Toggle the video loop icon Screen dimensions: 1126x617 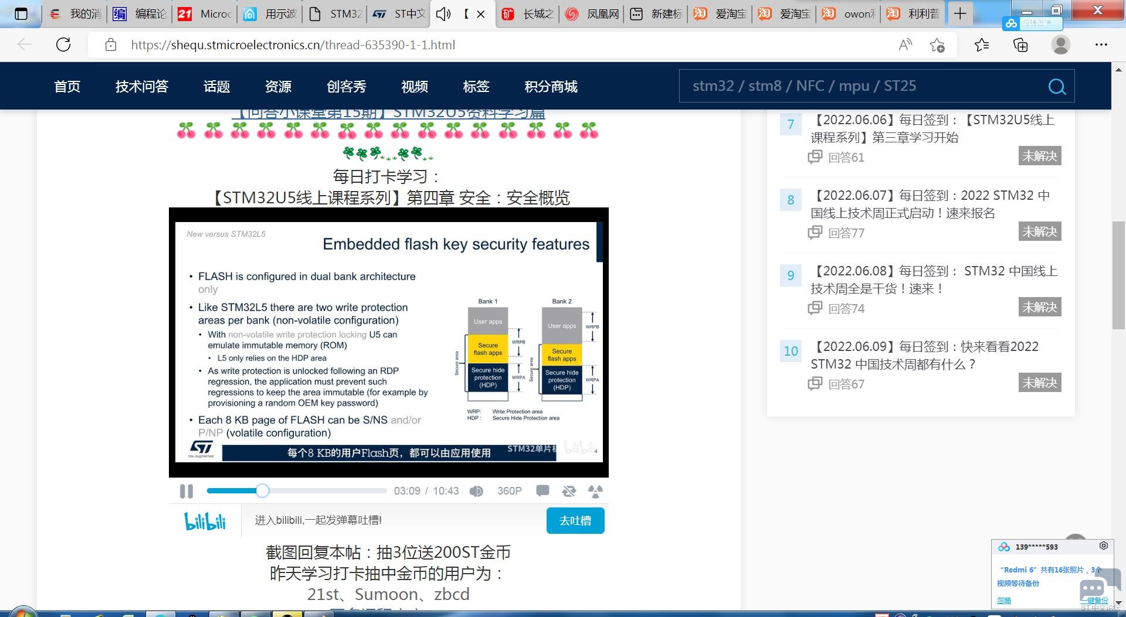coord(569,491)
